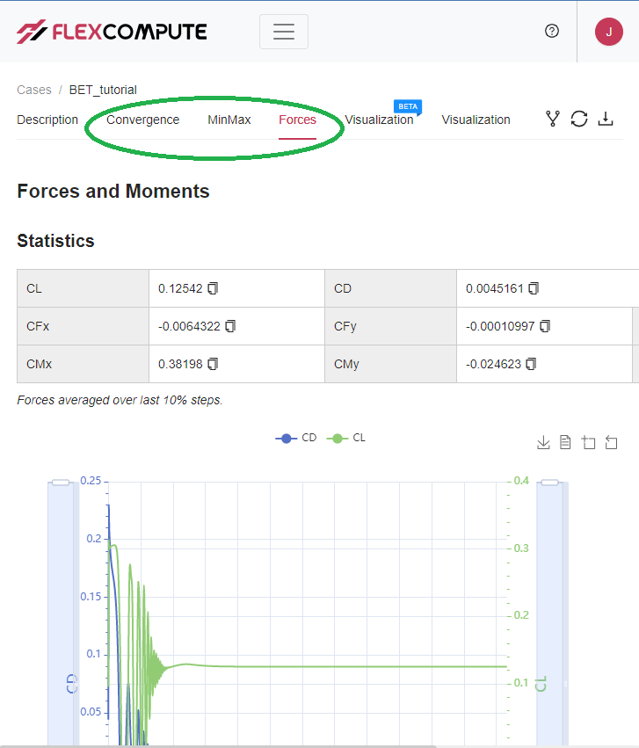Toggle CD series in chart legend

pos(295,437)
